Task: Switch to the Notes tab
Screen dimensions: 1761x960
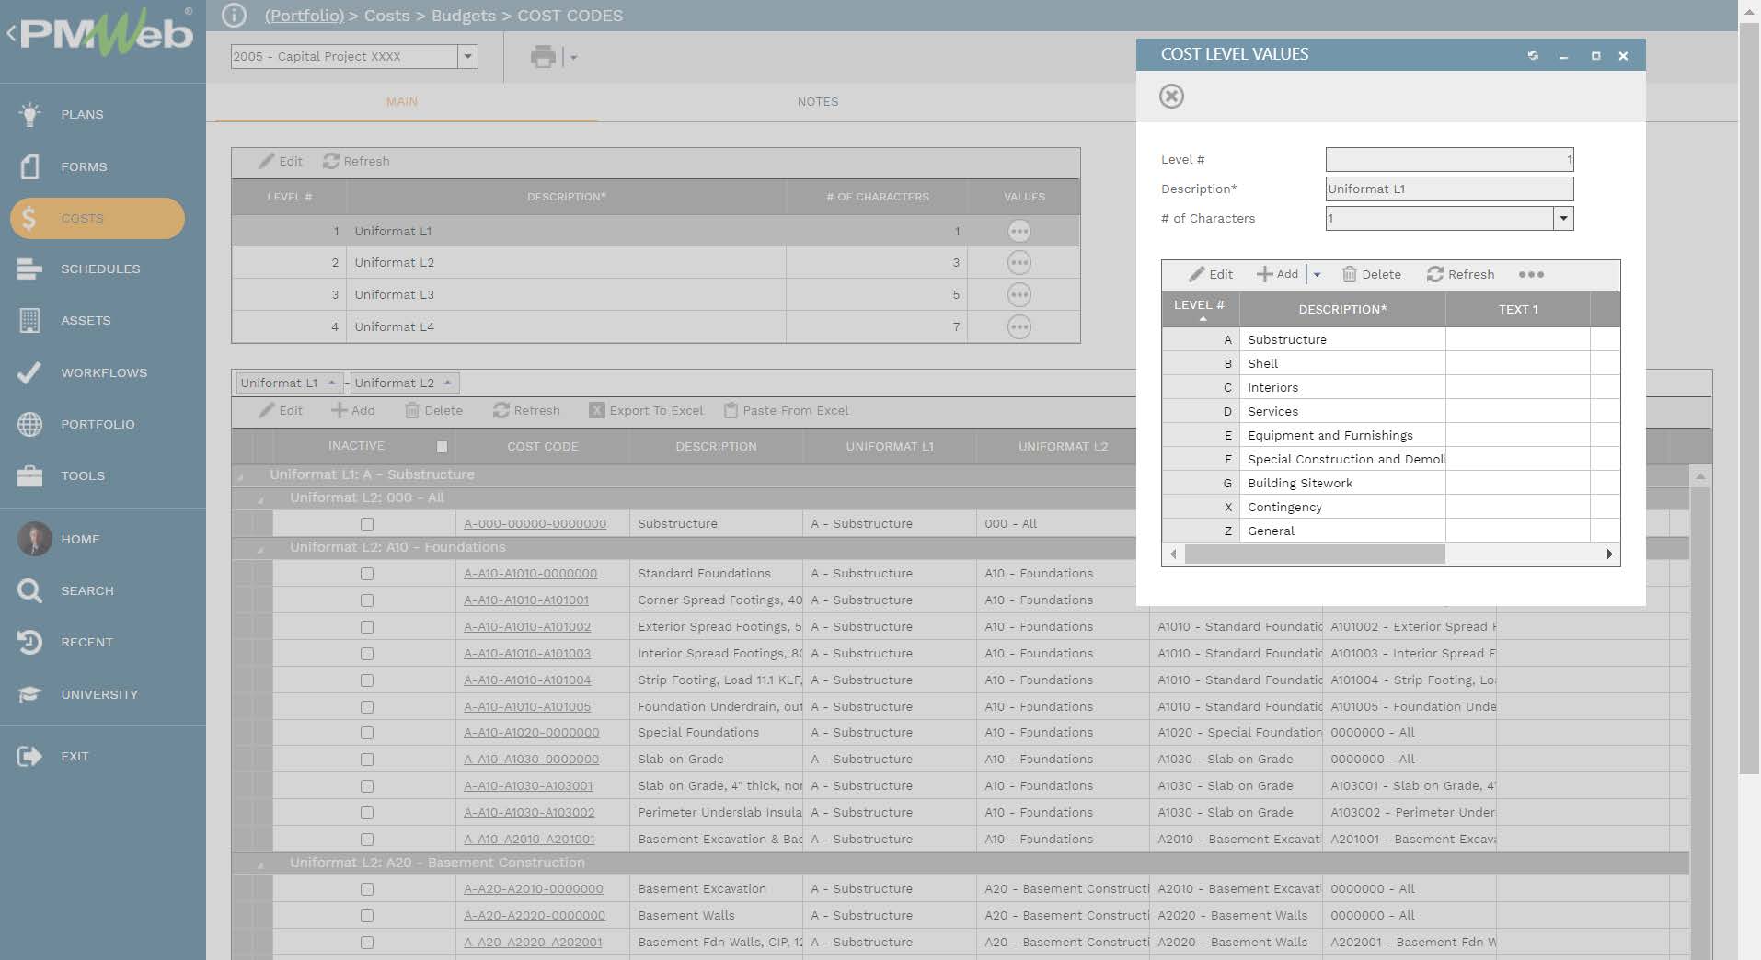Action: tap(817, 102)
